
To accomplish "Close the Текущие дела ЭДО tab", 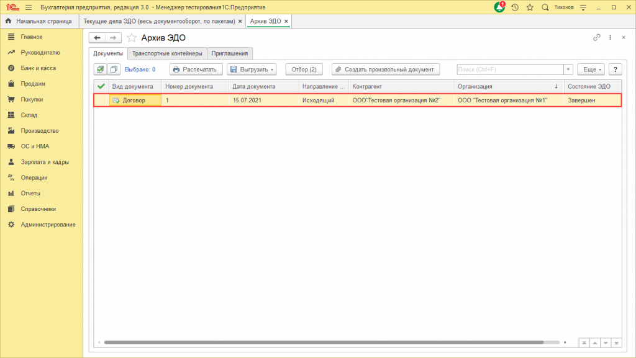I will [240, 21].
